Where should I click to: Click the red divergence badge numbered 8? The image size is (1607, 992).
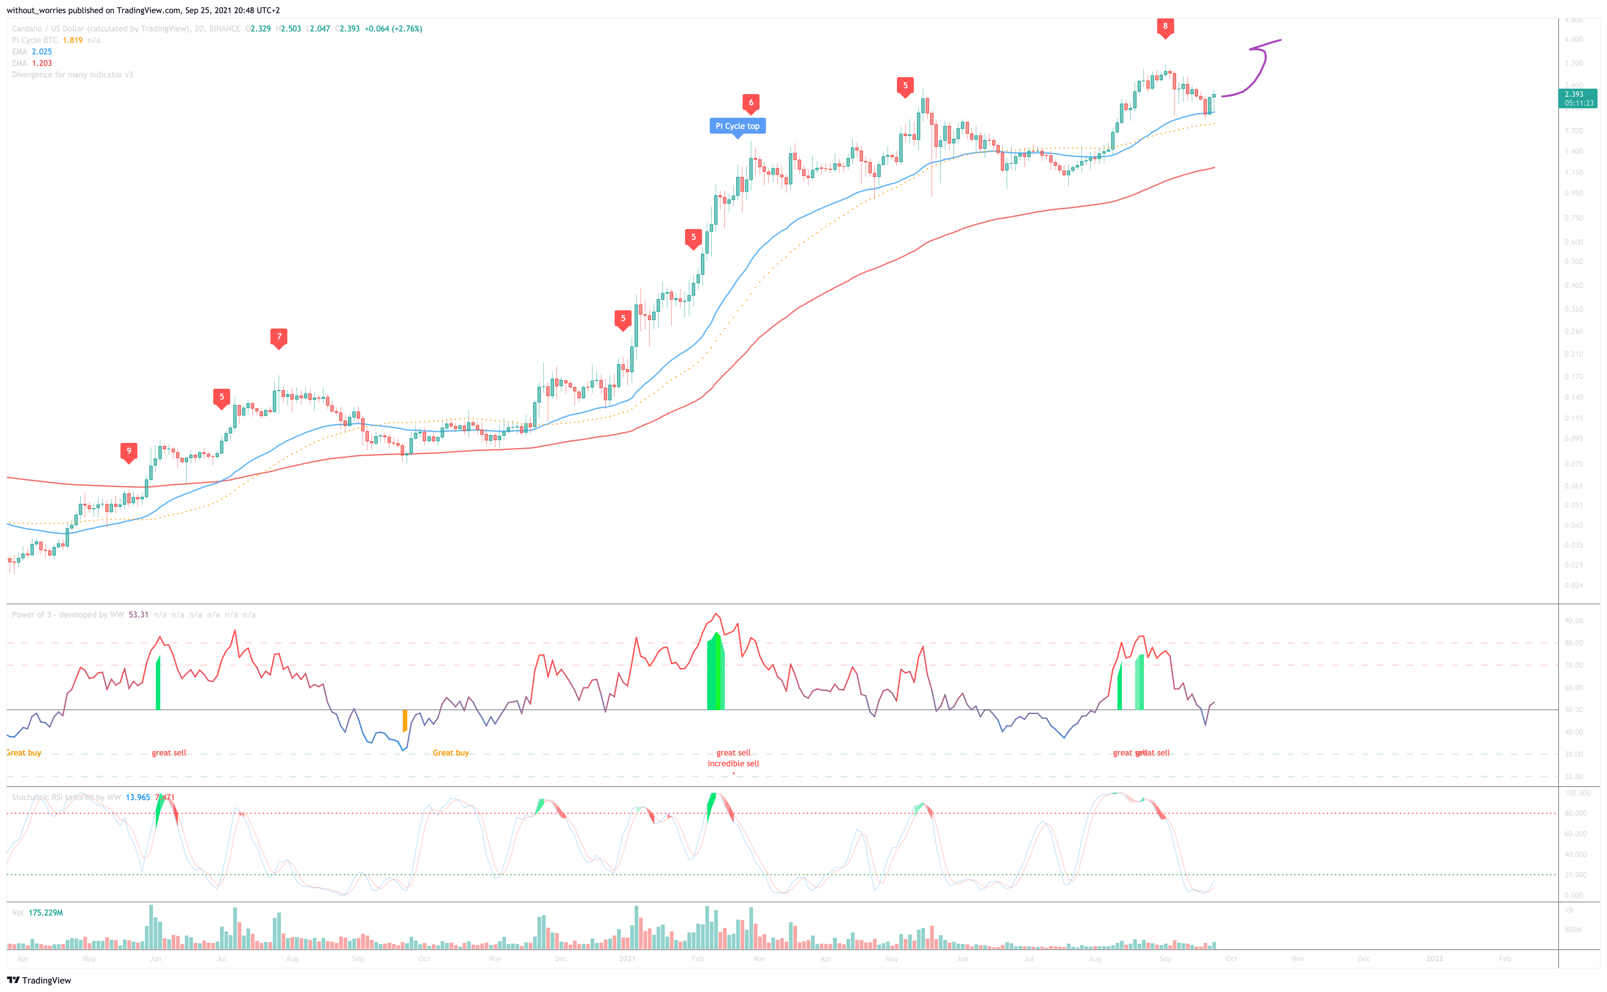pyautogui.click(x=1165, y=27)
